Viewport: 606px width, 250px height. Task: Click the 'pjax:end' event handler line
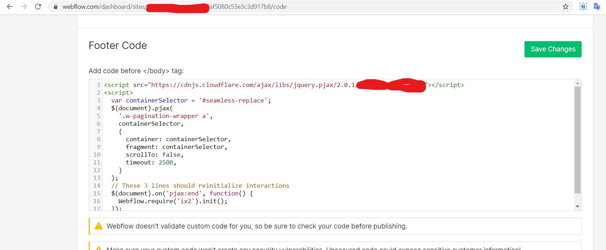pos(182,193)
